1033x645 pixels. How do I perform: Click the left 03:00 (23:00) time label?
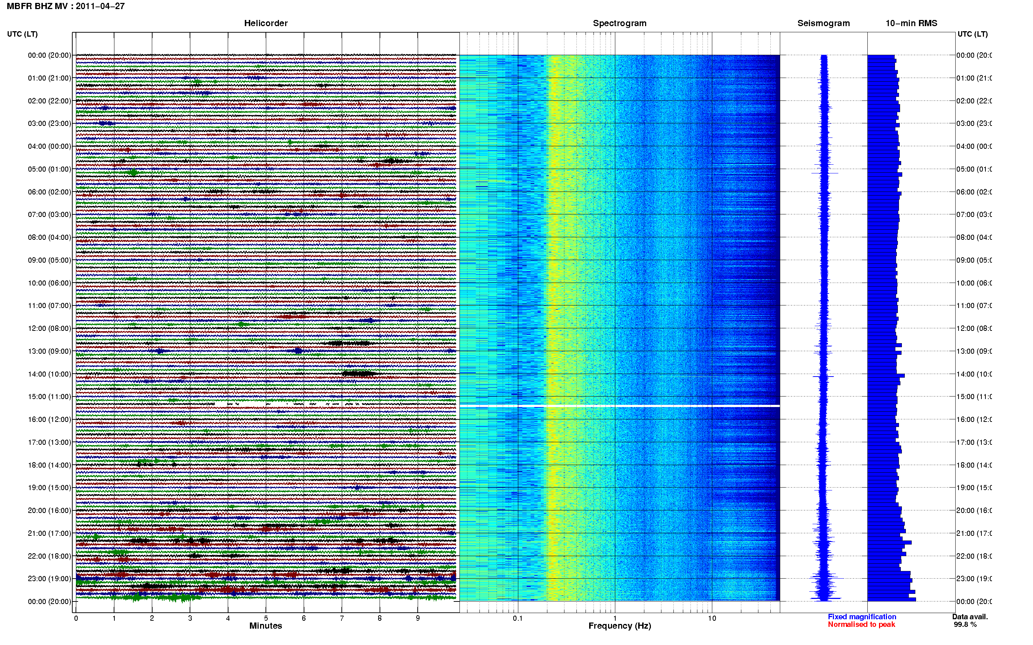pyautogui.click(x=49, y=124)
